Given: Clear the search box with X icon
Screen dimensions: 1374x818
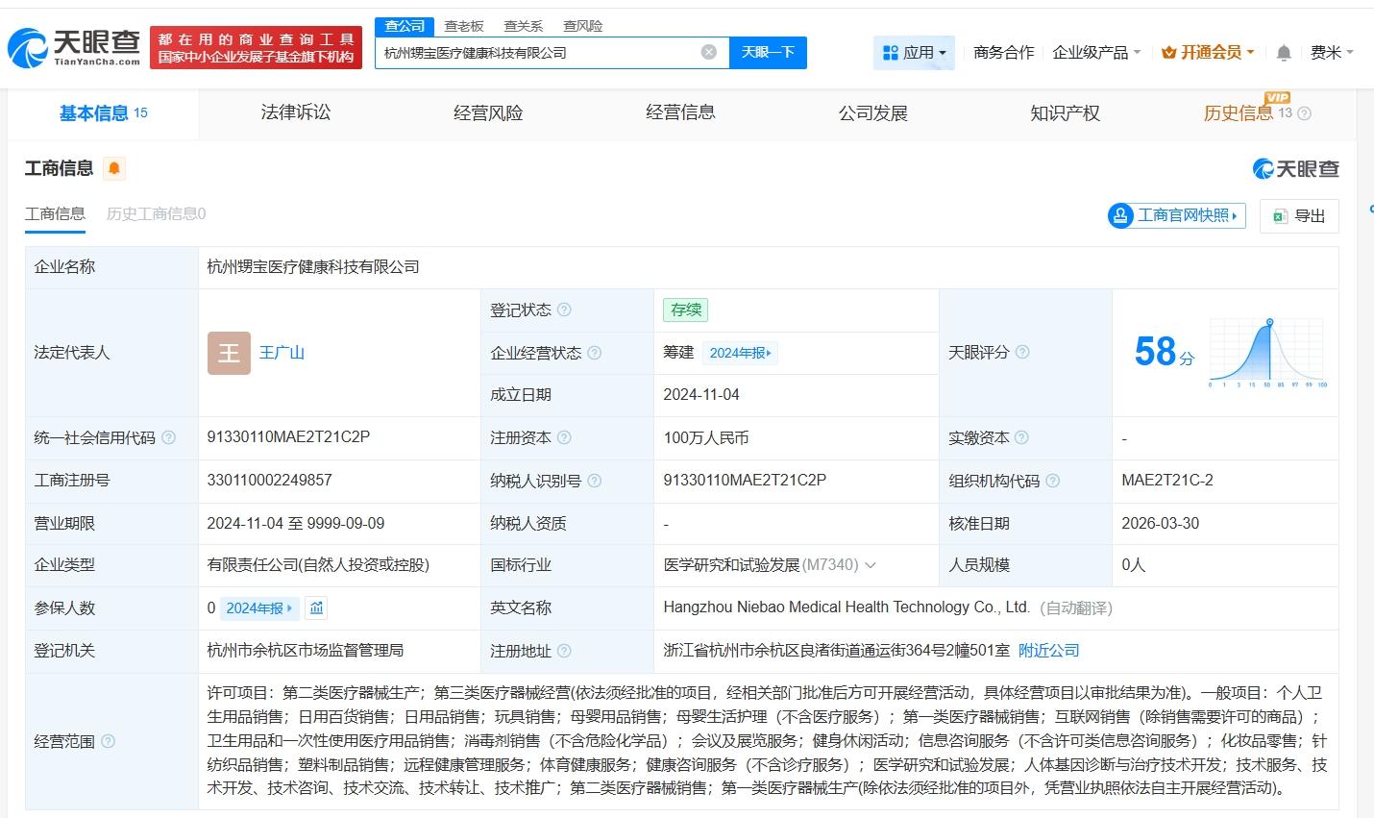Looking at the screenshot, I should pos(709,52).
